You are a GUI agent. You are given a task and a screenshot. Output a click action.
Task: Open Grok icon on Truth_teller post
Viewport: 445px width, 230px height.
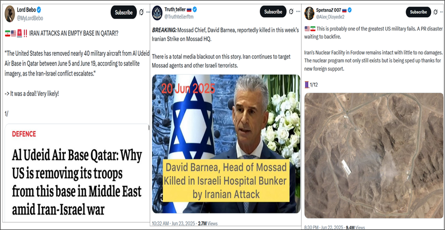(x=291, y=12)
